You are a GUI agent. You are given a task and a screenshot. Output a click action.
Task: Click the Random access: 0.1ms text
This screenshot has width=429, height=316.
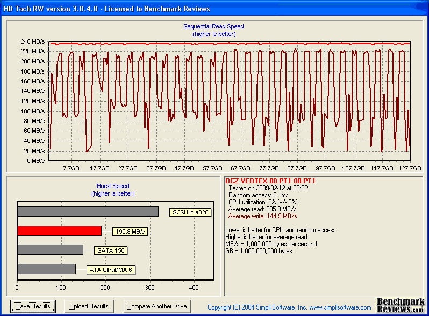pos(259,195)
